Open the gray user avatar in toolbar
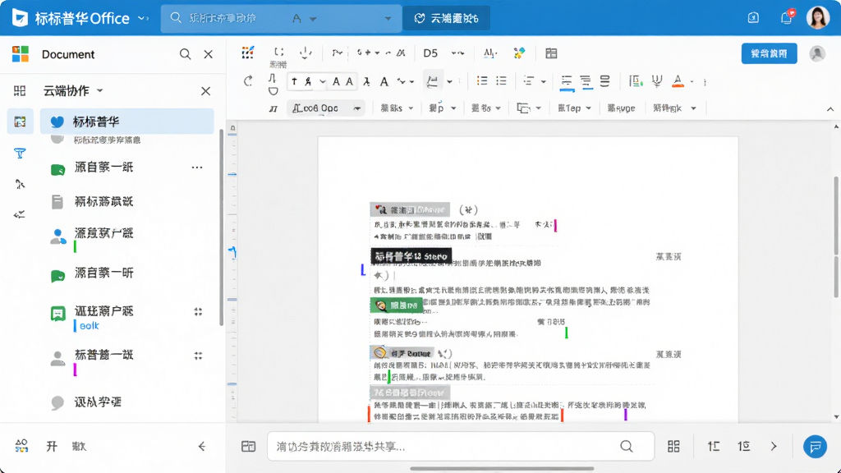841x473 pixels. (x=817, y=53)
